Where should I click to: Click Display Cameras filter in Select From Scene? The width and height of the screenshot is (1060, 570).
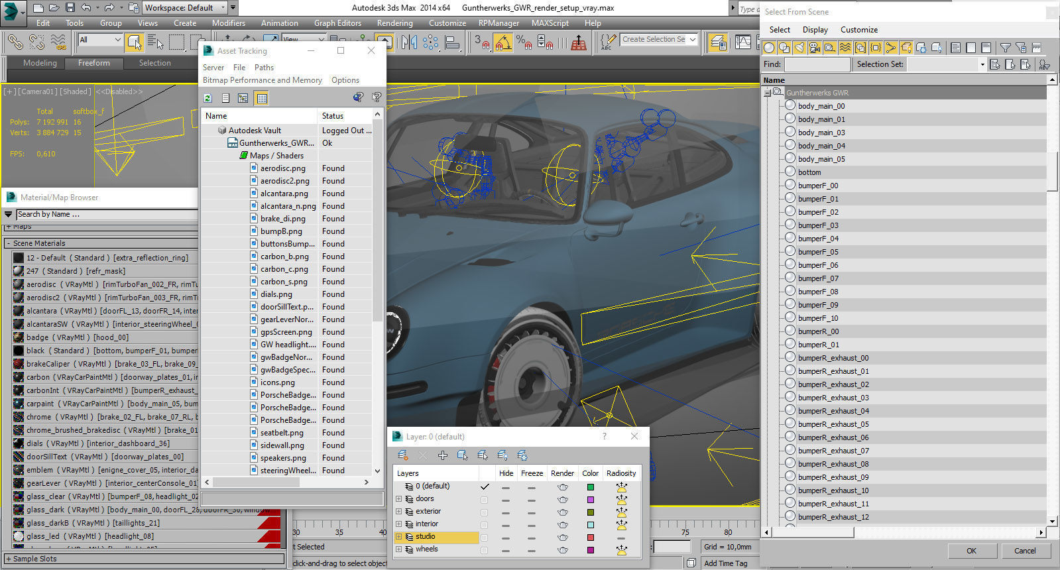pyautogui.click(x=814, y=48)
